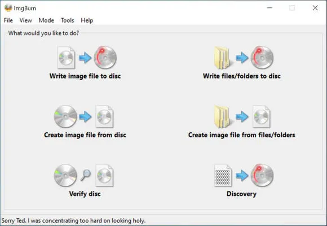Image resolution: width=327 pixels, height=226 pixels.
Task: Click the Create image from files/folders icon
Action: click(x=242, y=116)
